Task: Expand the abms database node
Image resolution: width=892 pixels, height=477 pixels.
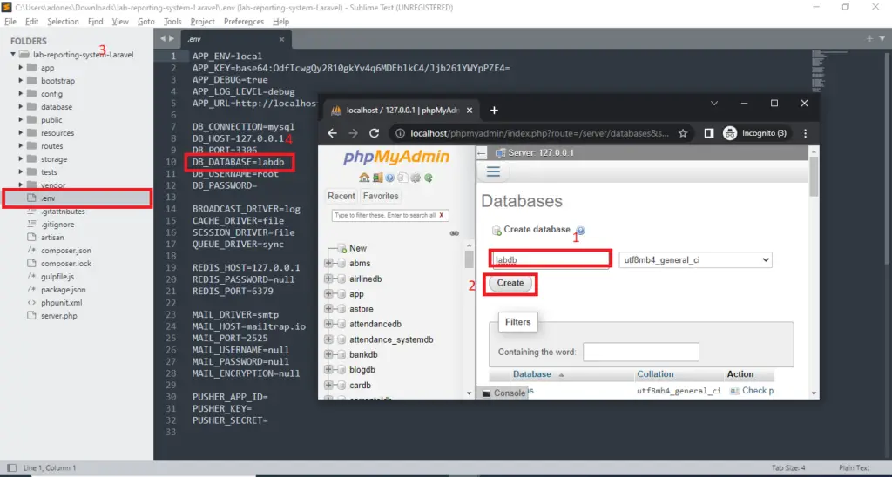Action: click(328, 263)
